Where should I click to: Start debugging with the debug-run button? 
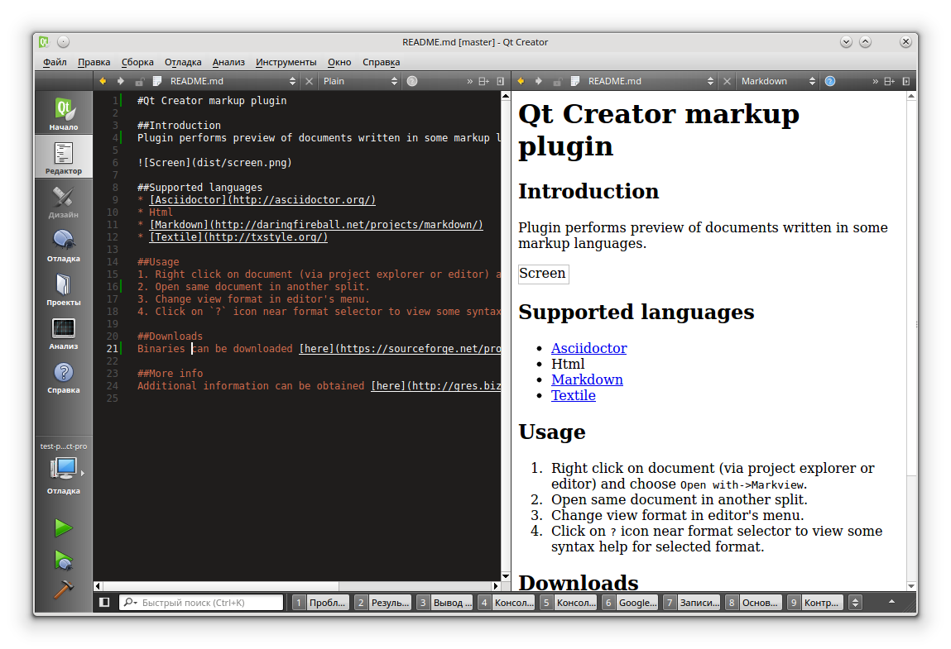pyautogui.click(x=63, y=560)
